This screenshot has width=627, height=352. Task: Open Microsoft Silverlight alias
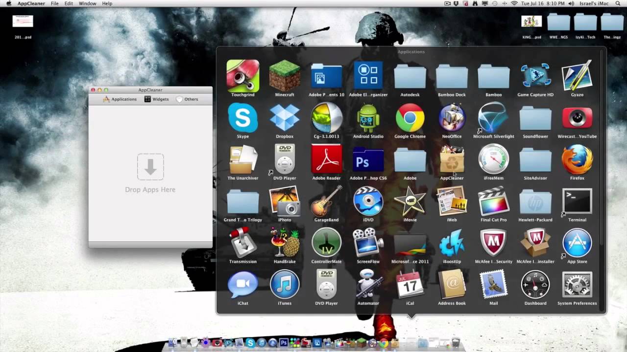pos(493,118)
